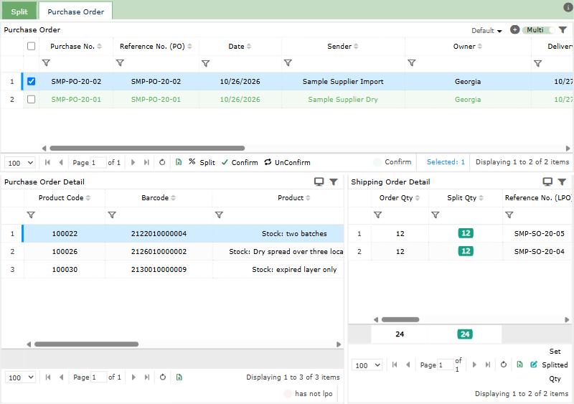This screenshot has width=574, height=404.
Task: Filter the Reference No. (LPO) column
Action: click(509, 215)
